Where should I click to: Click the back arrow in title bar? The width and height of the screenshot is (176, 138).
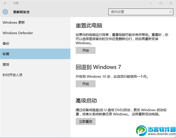5,3
